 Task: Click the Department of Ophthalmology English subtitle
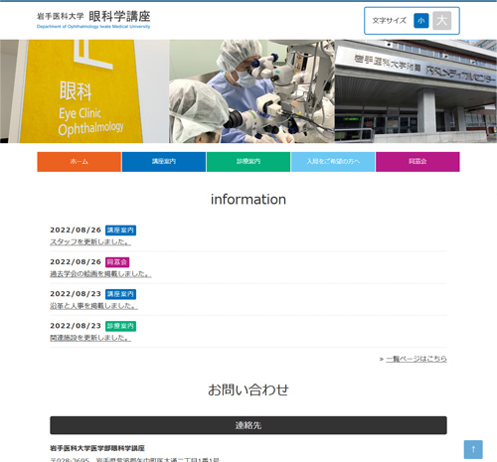point(93,27)
